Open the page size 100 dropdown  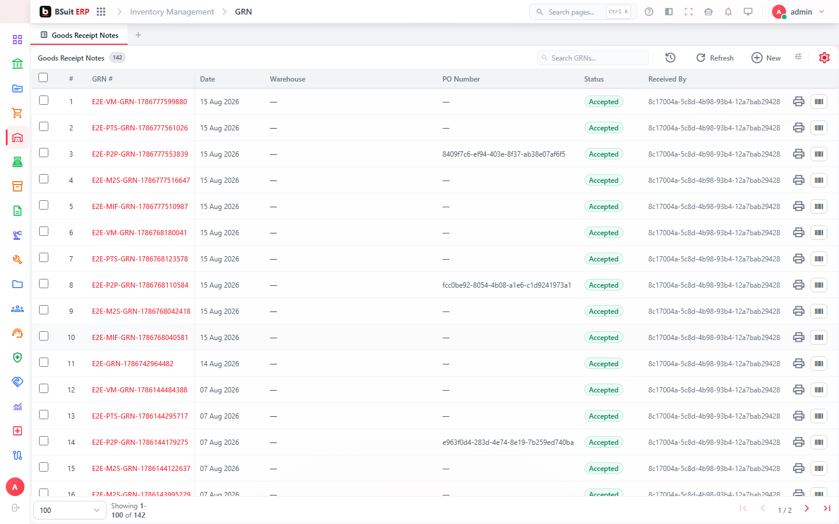tap(70, 510)
